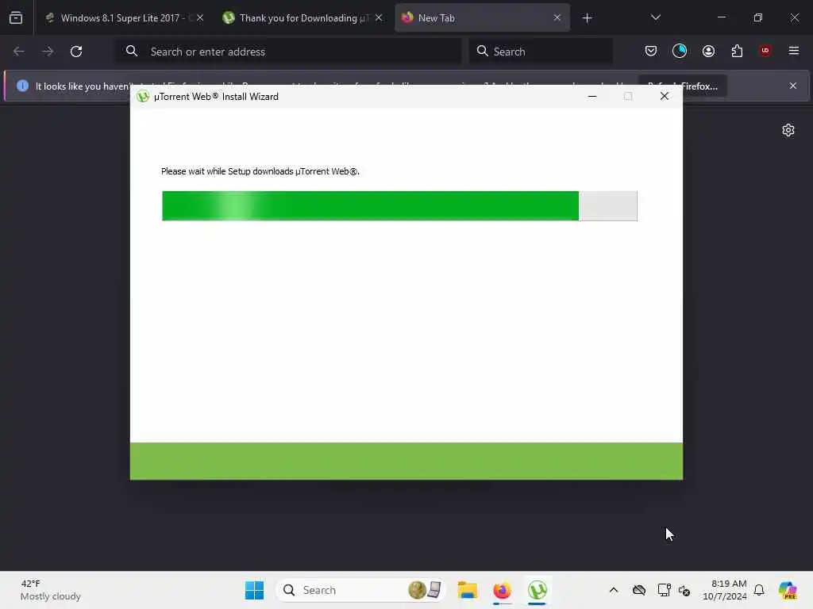813x609 pixels.
Task: Select the New Tab tab
Action: [x=482, y=18]
